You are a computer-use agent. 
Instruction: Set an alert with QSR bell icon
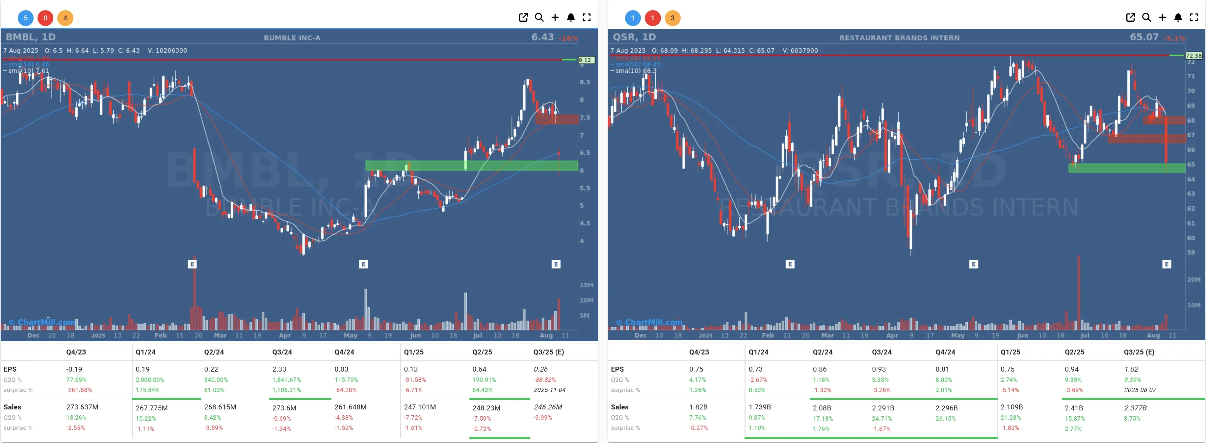[1178, 17]
